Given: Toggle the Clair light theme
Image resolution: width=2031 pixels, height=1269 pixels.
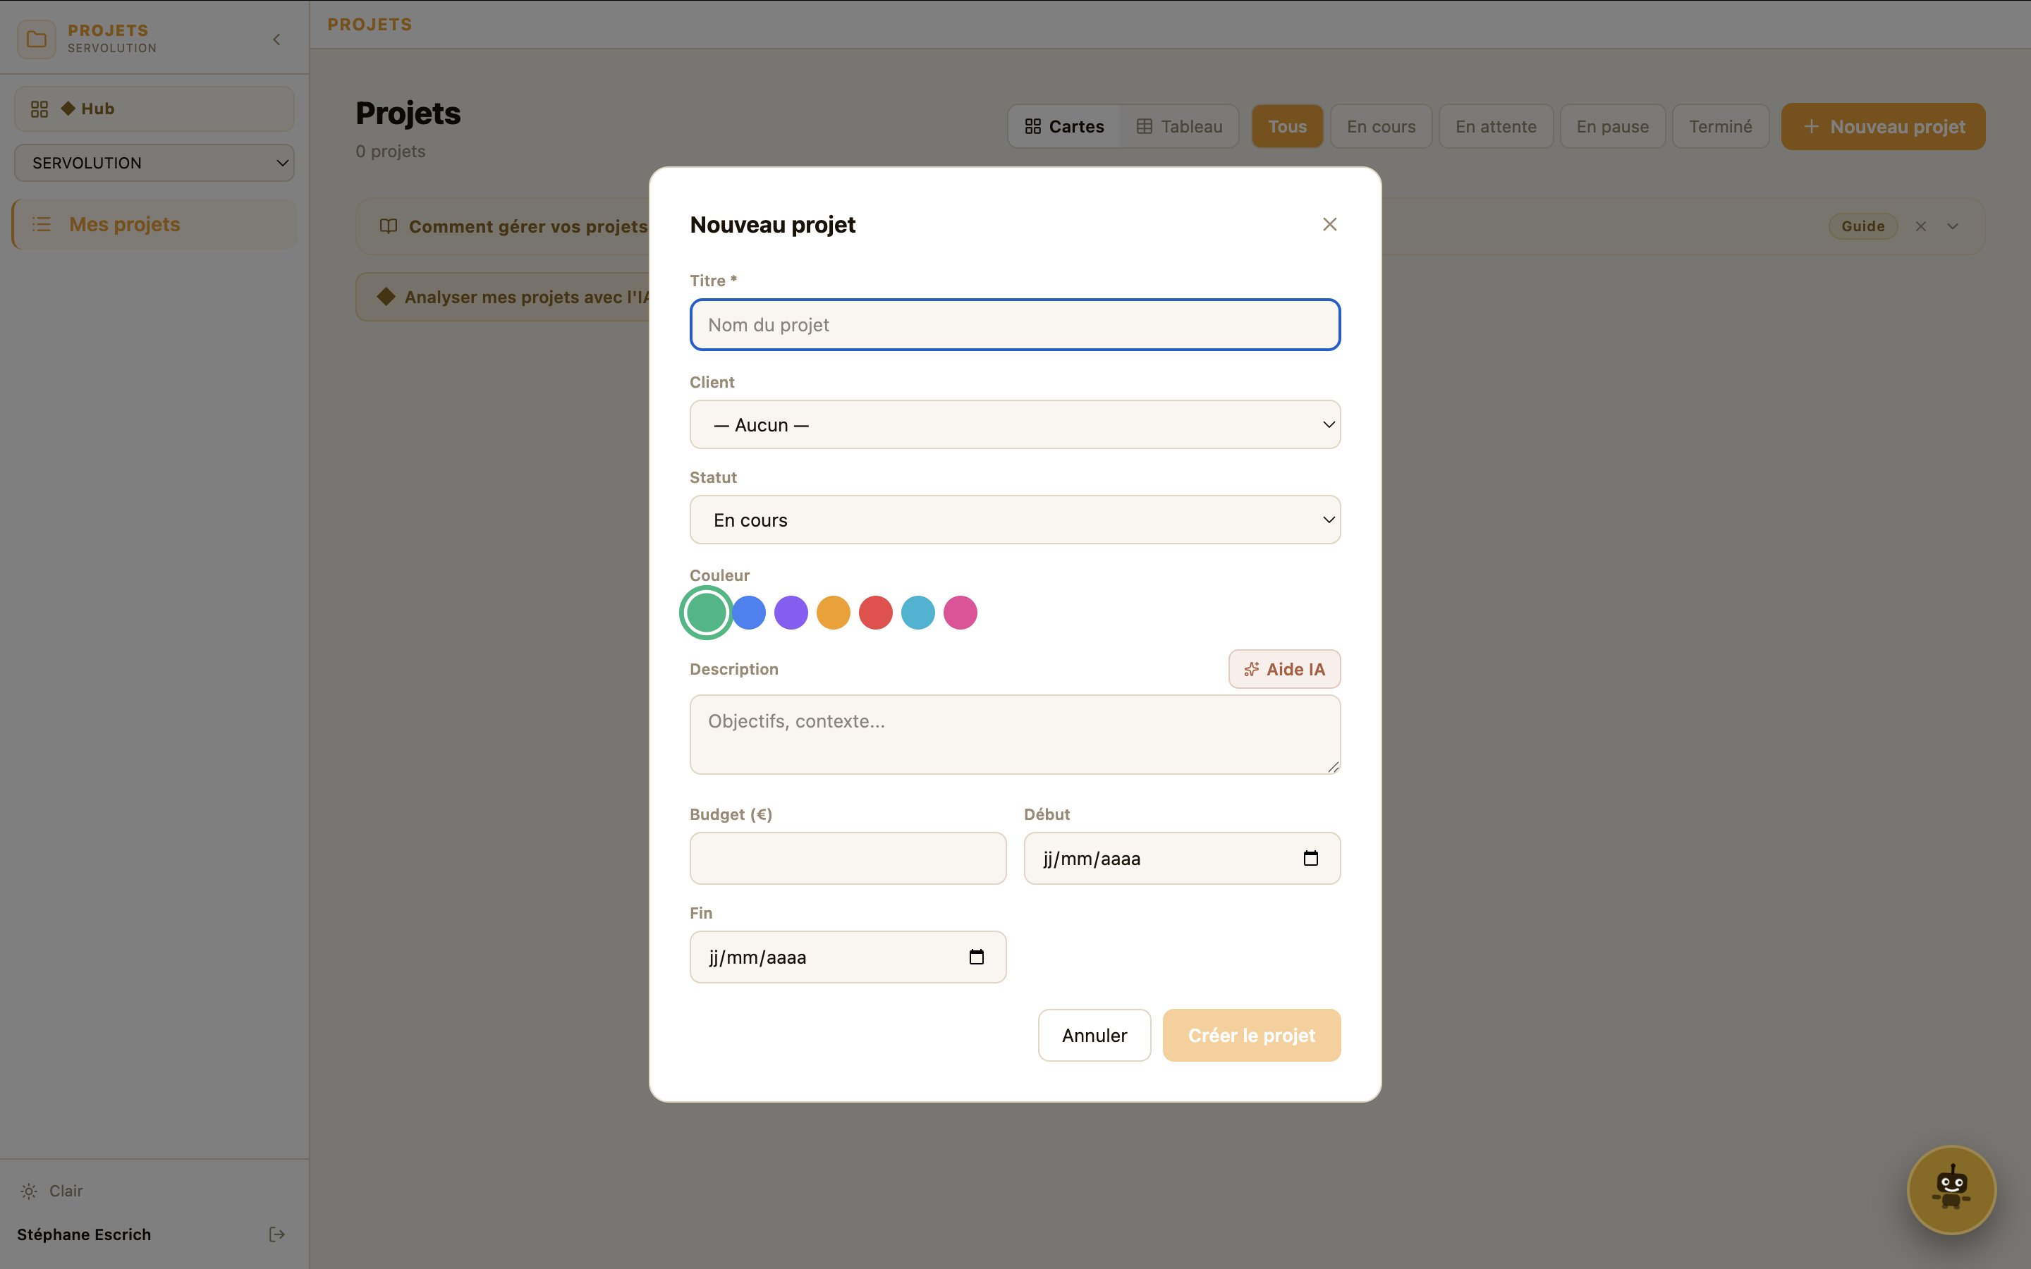Looking at the screenshot, I should coord(52,1190).
